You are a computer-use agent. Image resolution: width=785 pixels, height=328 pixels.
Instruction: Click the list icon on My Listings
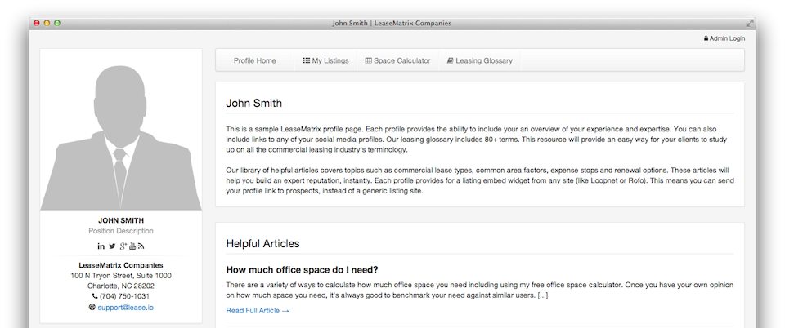306,60
